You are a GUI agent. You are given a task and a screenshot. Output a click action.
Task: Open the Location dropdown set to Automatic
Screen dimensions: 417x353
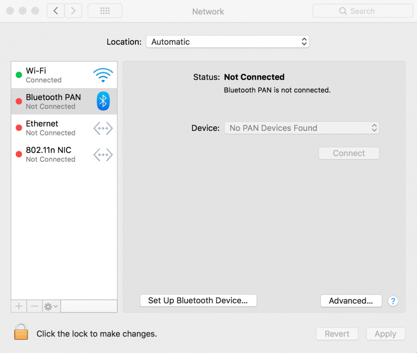pyautogui.click(x=228, y=42)
